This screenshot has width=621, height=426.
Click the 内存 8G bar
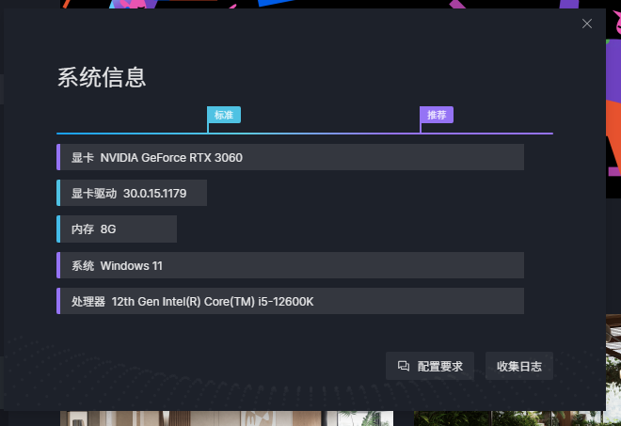tap(118, 229)
